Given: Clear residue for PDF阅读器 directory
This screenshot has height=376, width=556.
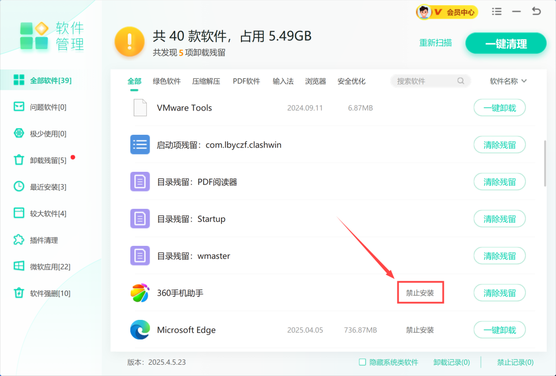Looking at the screenshot, I should 499,182.
